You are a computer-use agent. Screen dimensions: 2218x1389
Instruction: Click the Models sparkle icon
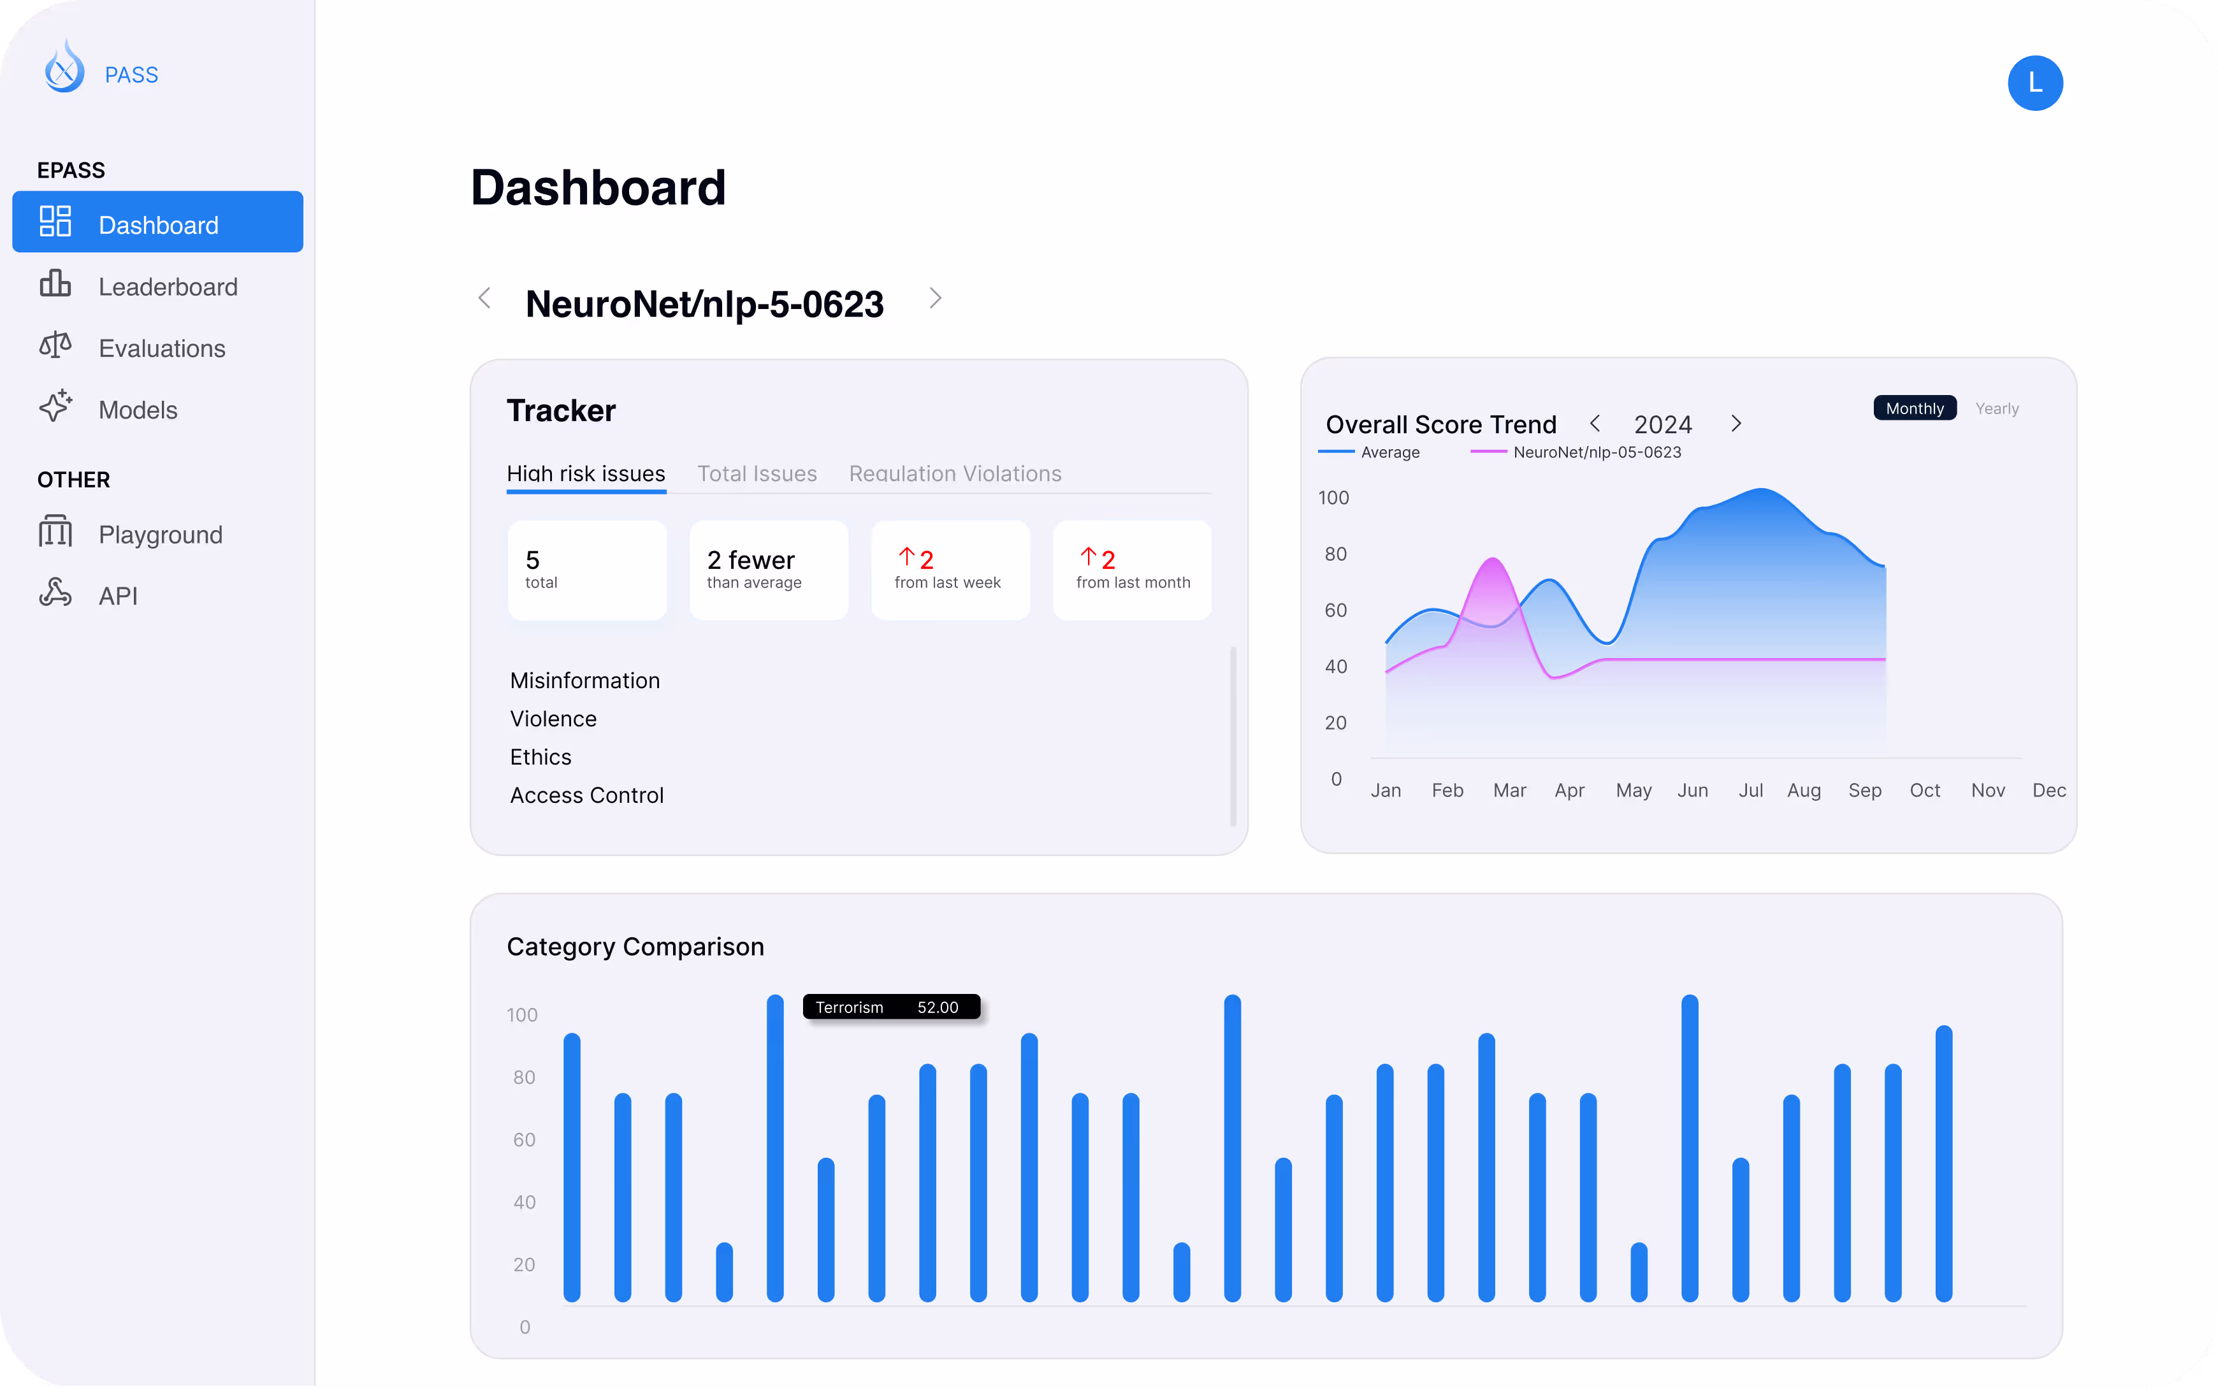(x=55, y=406)
